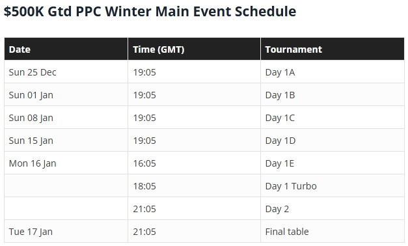Click the Sun 01 Jan date cell

coord(66,95)
